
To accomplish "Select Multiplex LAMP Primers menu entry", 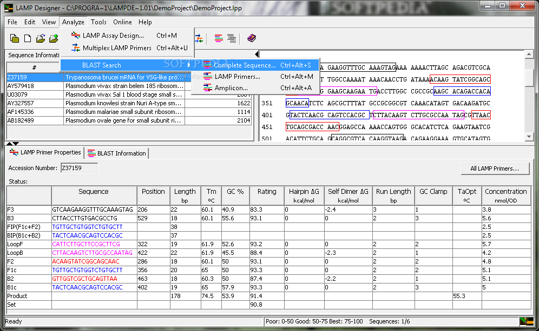I will [117, 48].
